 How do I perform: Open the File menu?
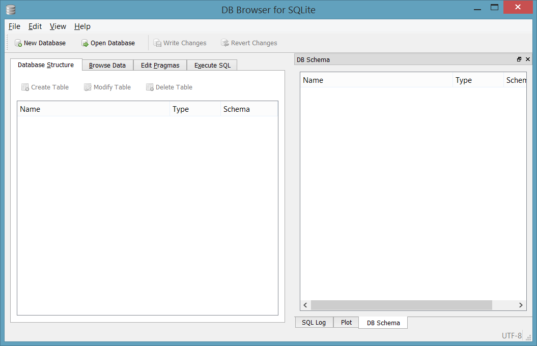coord(14,26)
